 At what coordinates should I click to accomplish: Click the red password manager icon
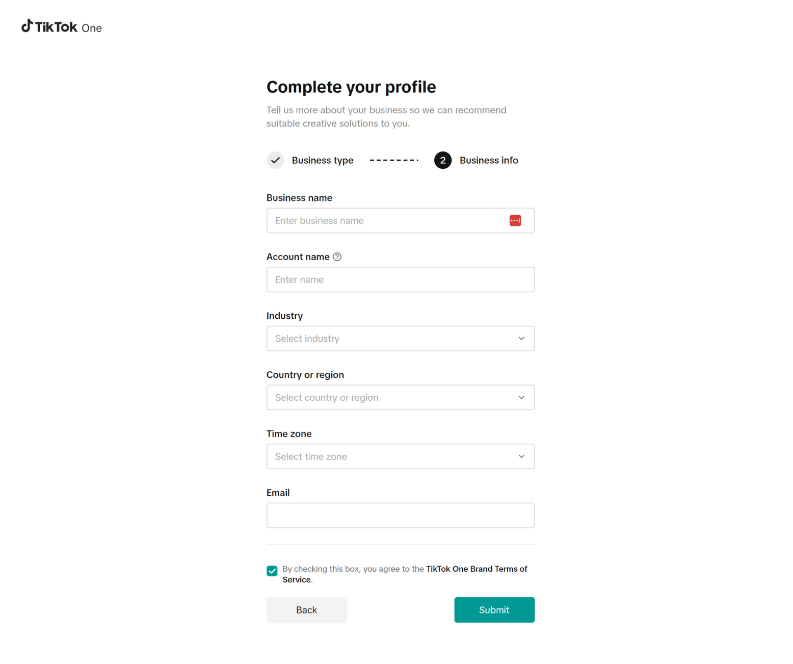pos(515,220)
